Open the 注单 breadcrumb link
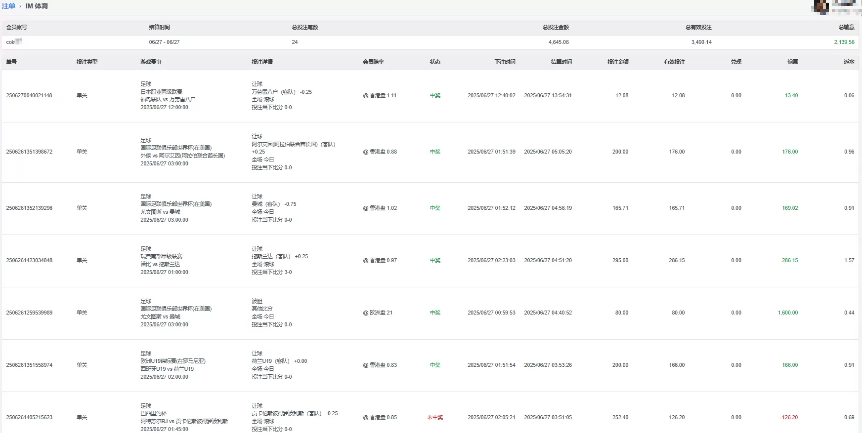The image size is (862, 433). pyautogui.click(x=8, y=6)
